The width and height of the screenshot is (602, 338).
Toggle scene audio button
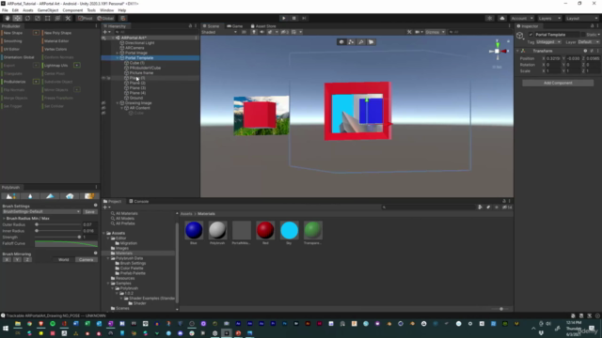click(261, 32)
